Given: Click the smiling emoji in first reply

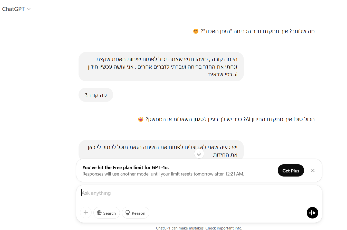Looking at the screenshot, I should pos(196,31).
